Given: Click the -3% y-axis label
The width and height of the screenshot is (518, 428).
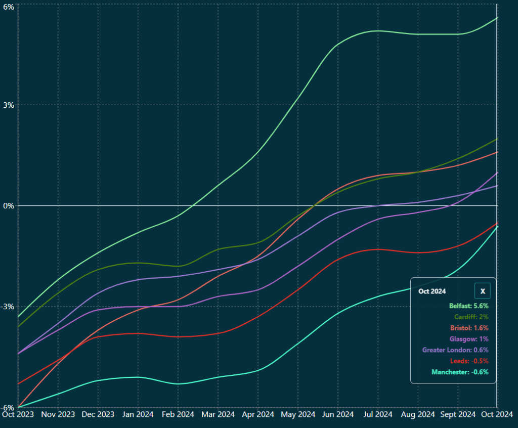Looking at the screenshot, I should 8,307.
